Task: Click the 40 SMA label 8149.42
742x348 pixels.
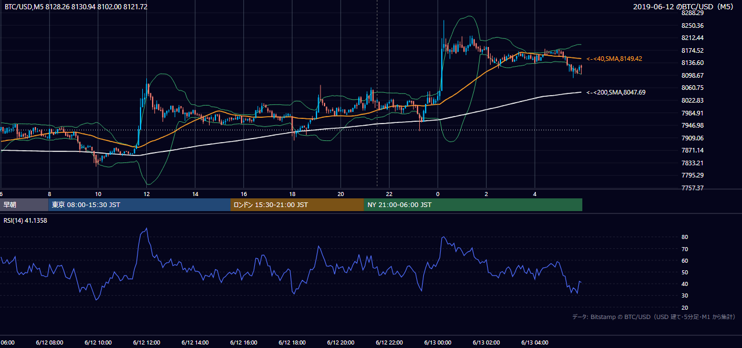Action: (x=614, y=59)
